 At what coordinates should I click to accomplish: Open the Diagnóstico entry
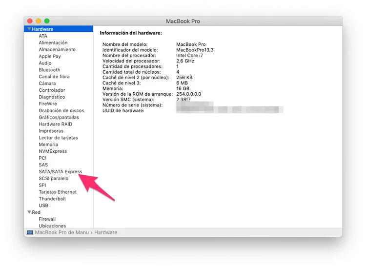[x=52, y=97]
